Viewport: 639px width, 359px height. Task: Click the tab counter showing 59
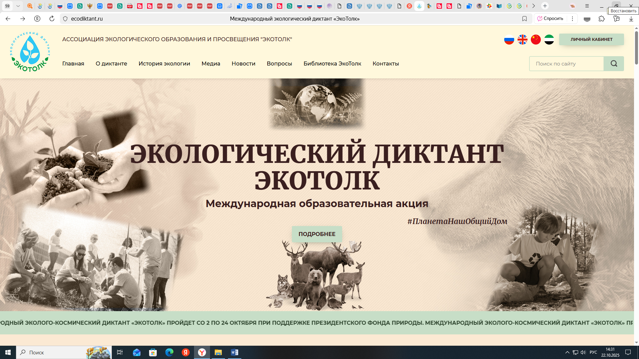click(7, 6)
